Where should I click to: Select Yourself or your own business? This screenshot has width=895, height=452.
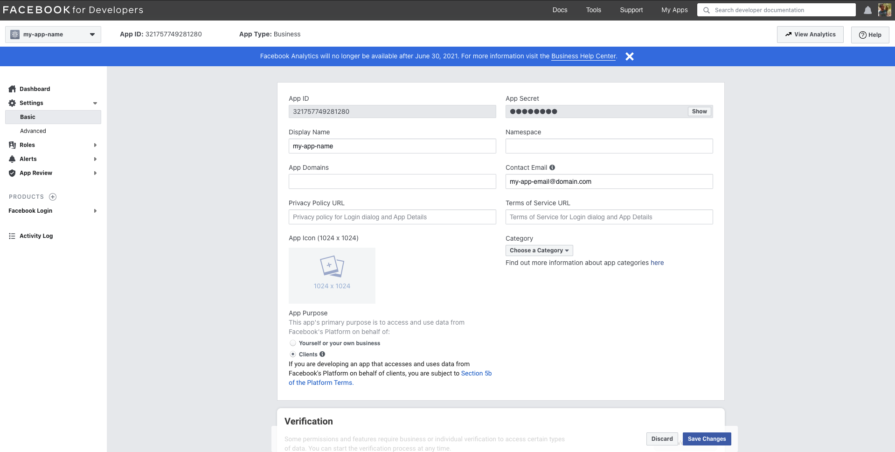click(x=293, y=343)
